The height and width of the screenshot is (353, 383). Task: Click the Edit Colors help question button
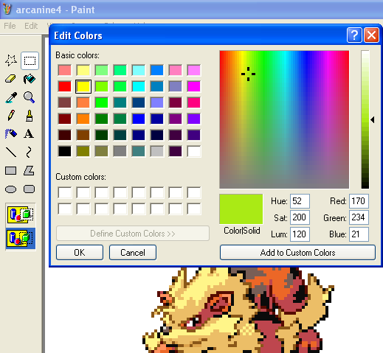click(x=354, y=35)
